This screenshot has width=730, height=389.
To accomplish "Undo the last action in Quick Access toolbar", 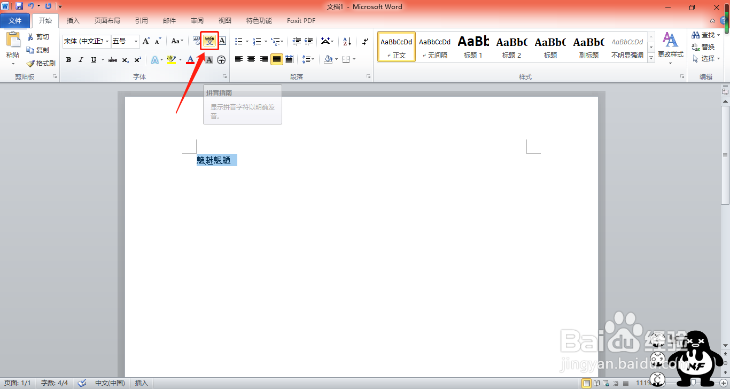I will [30, 6].
